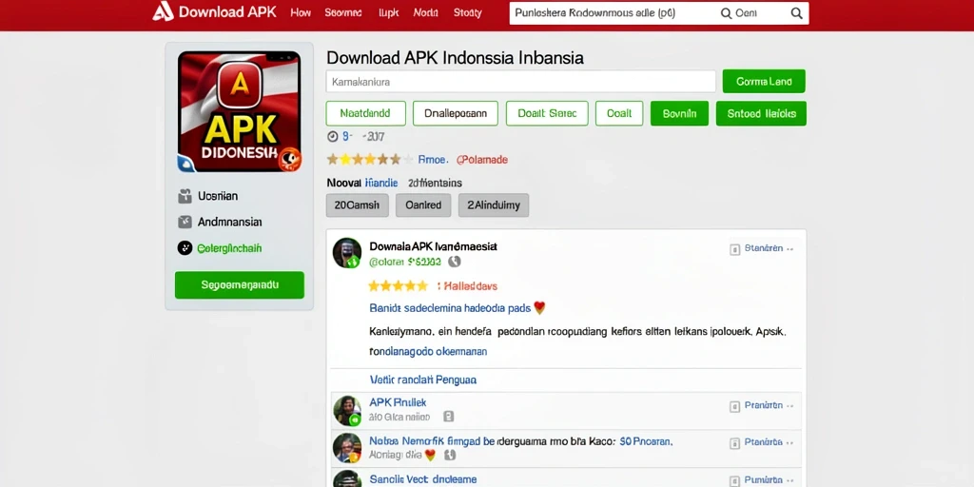This screenshot has width=974, height=487.
Task: Click the Noatdandd button
Action: point(365,114)
